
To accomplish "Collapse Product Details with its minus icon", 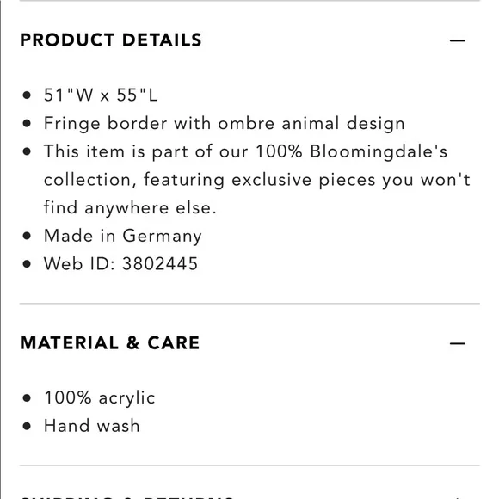I will pyautogui.click(x=458, y=40).
